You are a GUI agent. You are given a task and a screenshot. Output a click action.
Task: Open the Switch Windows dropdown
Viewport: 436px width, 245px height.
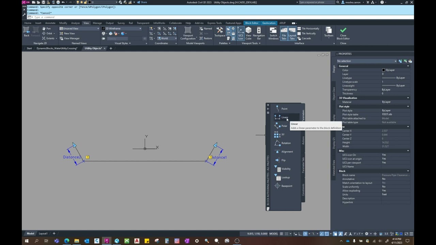tap(273, 33)
